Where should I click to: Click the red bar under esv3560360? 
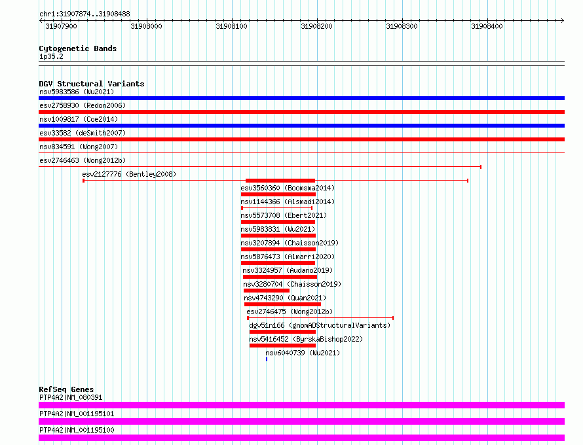click(278, 194)
